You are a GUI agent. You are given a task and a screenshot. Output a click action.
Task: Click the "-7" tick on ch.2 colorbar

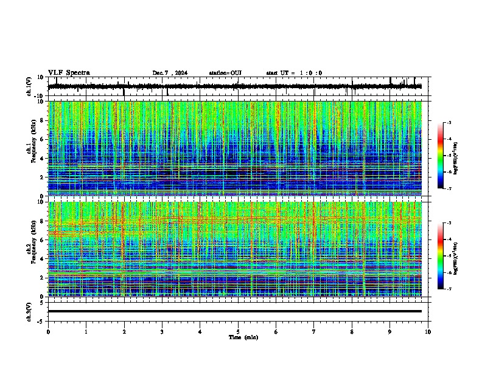[x=449, y=289]
